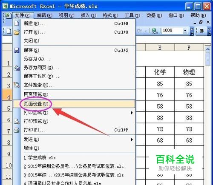Choose 新建 New from File menu

[x=74, y=23]
